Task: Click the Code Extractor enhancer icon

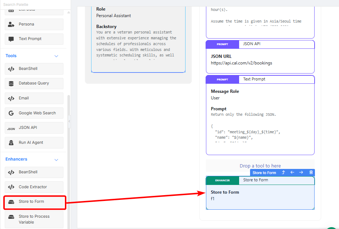Action: tap(11, 187)
